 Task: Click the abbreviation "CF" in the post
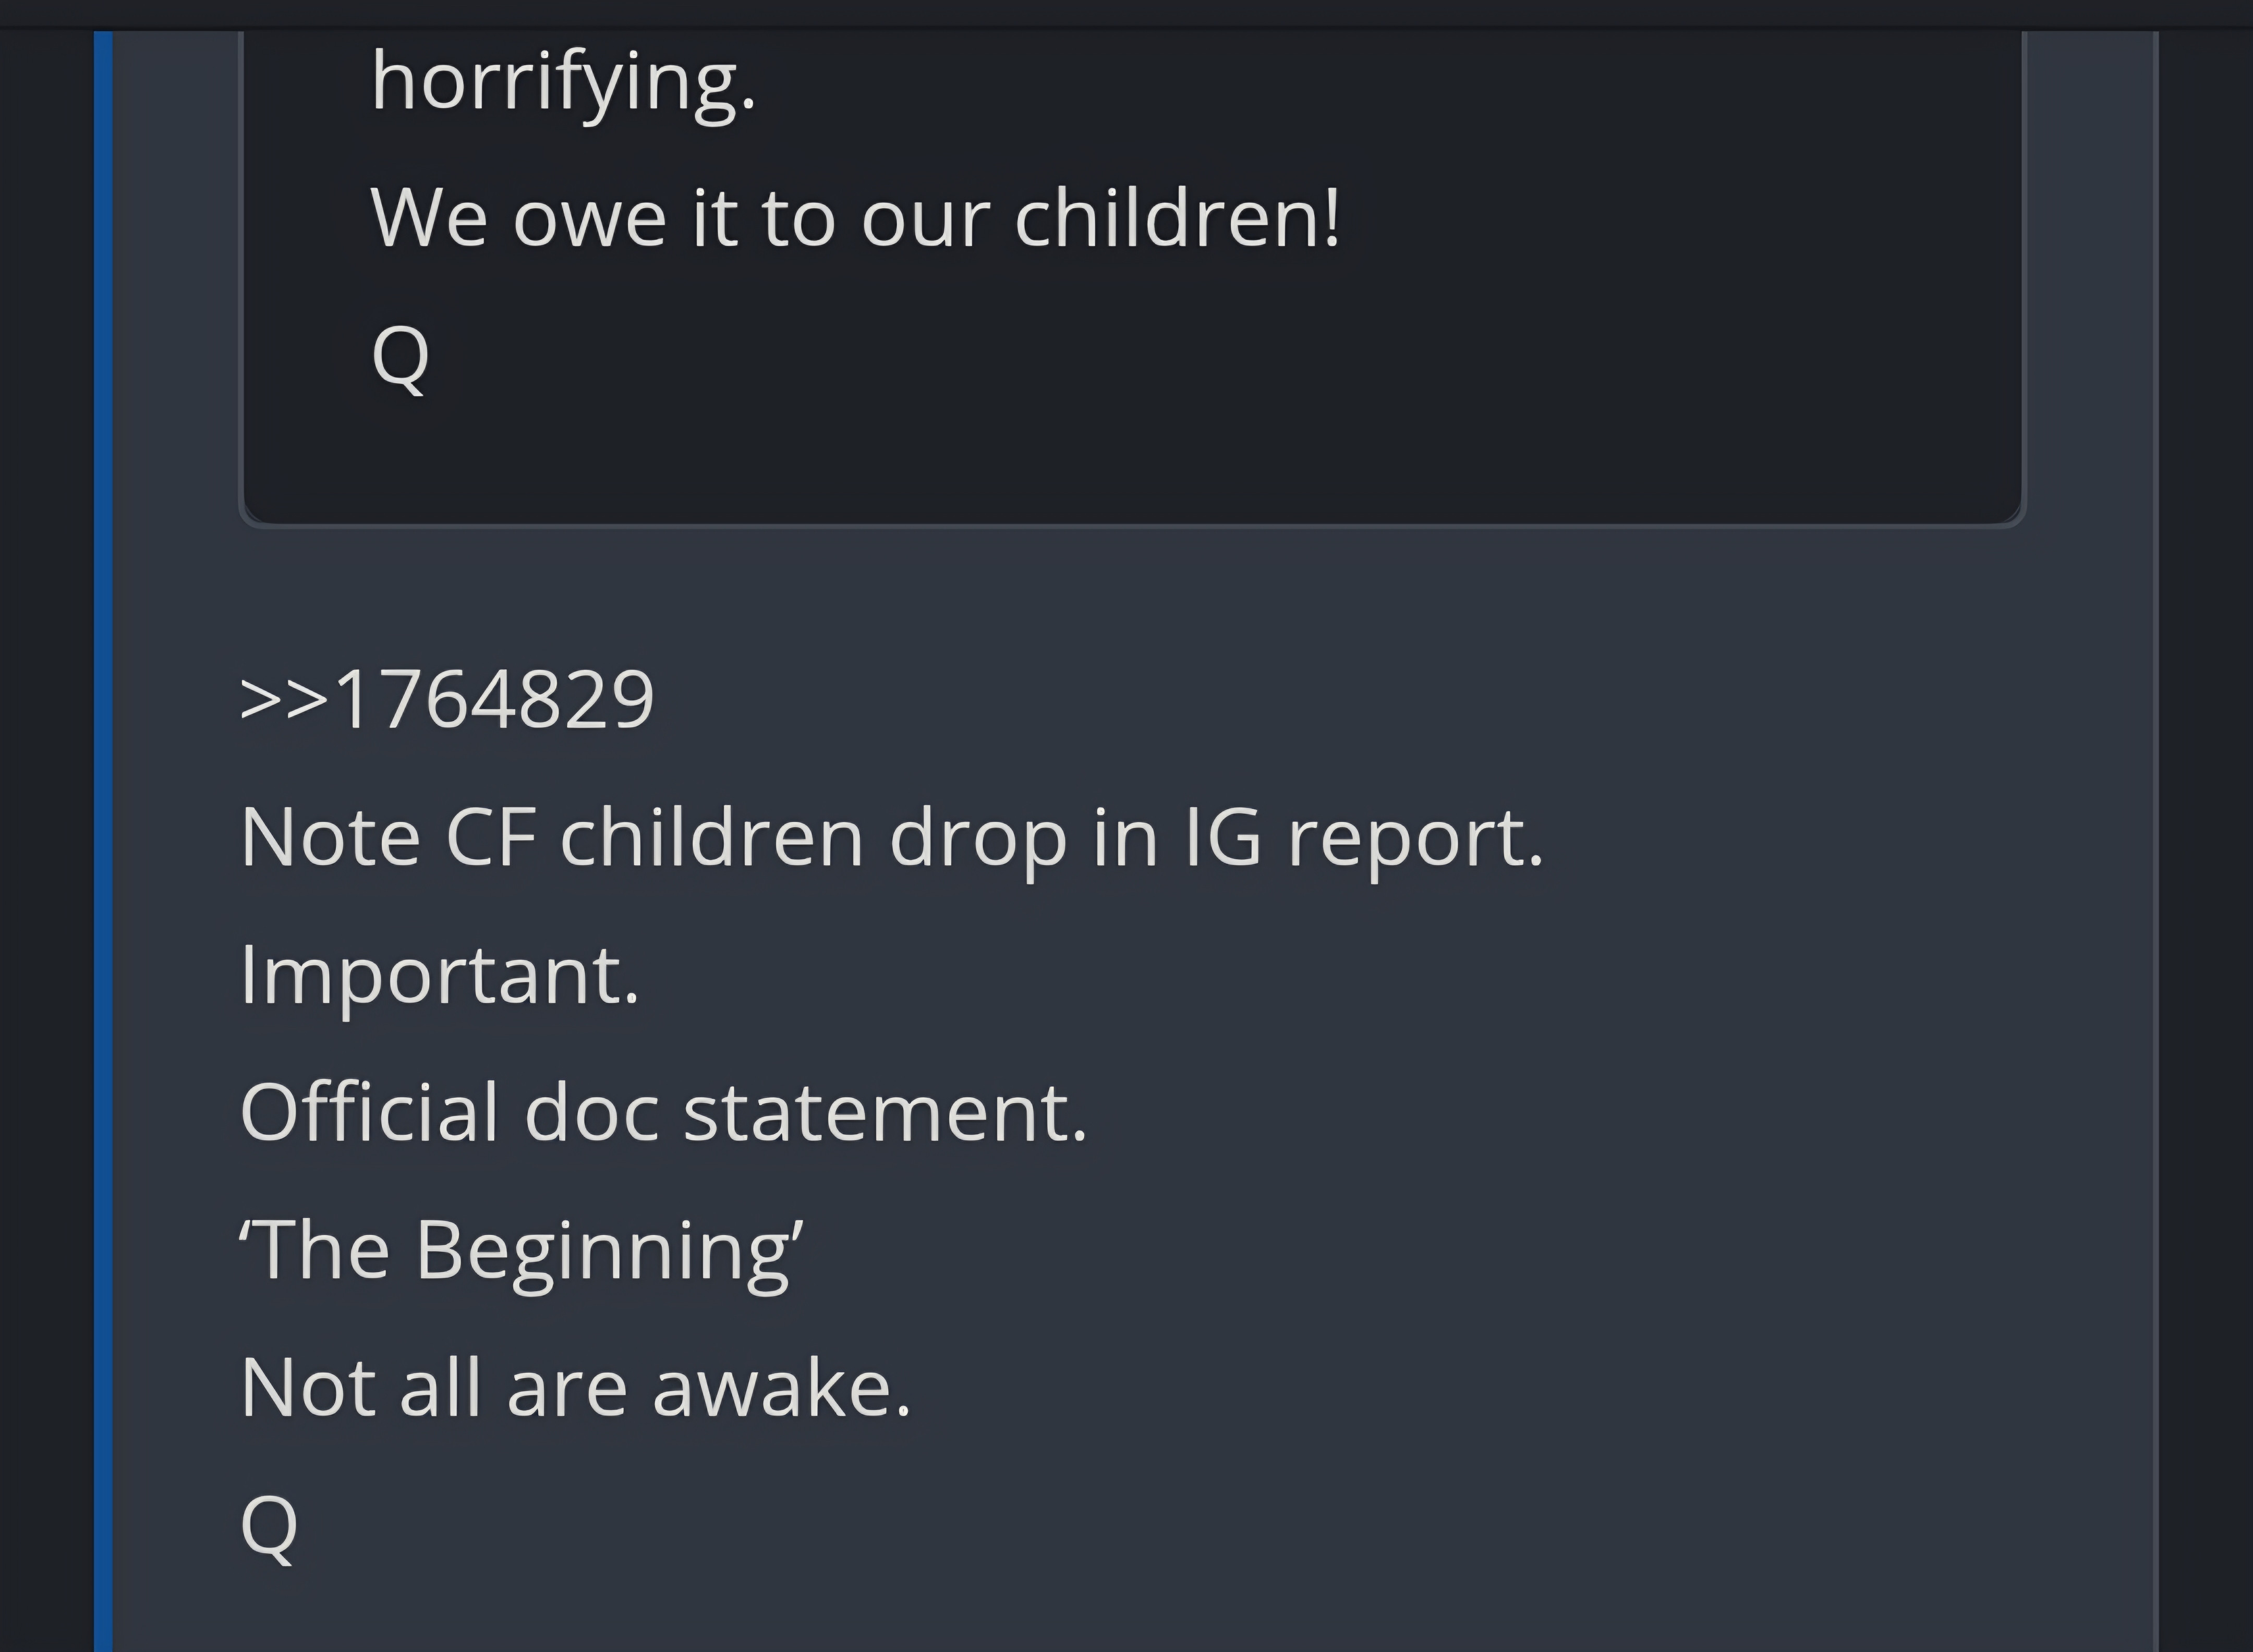tap(490, 838)
